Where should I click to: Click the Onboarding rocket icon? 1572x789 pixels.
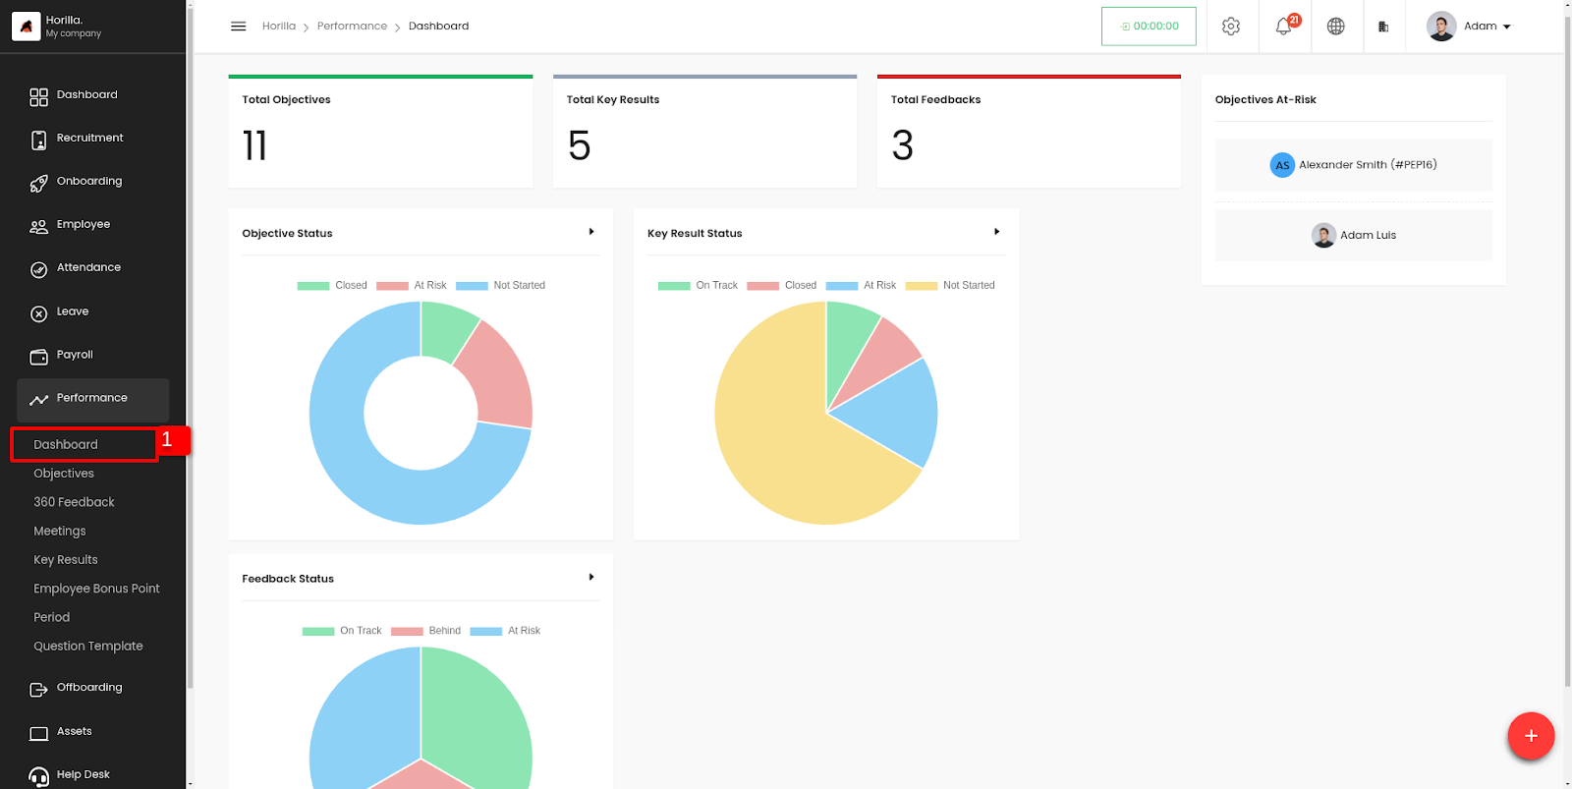pyautogui.click(x=38, y=184)
